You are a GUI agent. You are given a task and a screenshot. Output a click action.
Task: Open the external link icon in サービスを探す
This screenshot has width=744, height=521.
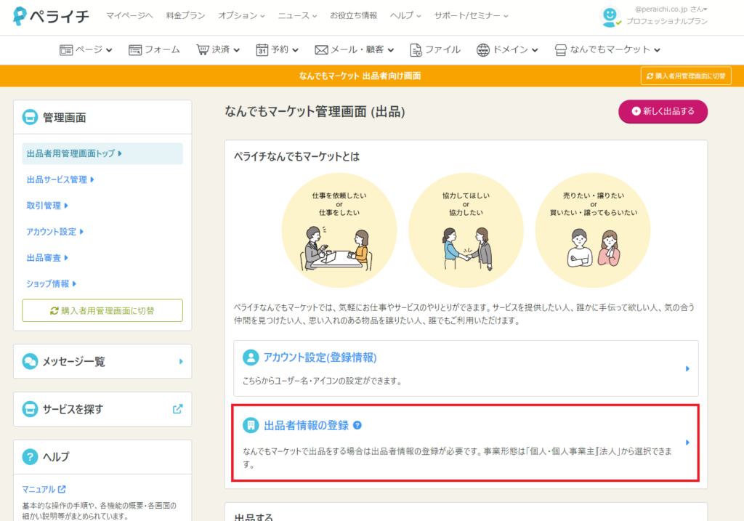[x=177, y=409]
